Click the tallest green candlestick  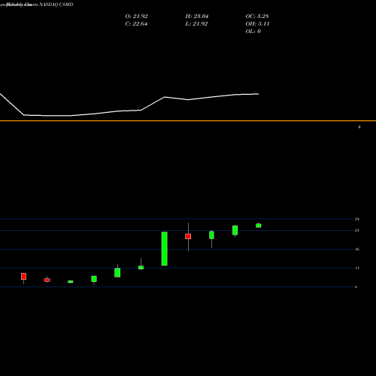coord(165,248)
